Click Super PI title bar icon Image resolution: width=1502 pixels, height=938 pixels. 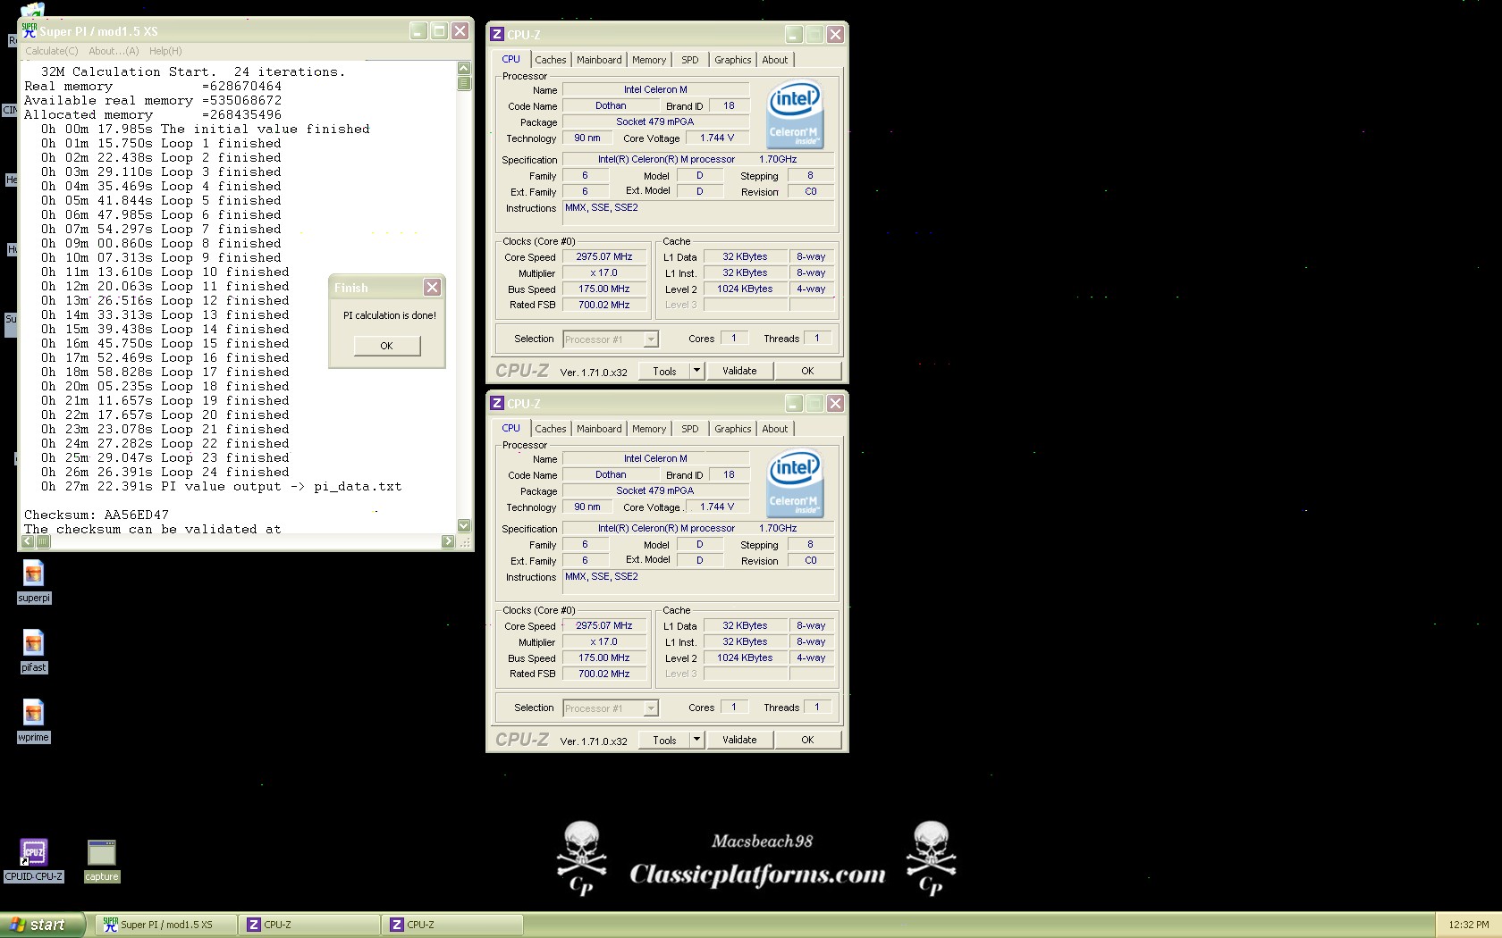[30, 30]
